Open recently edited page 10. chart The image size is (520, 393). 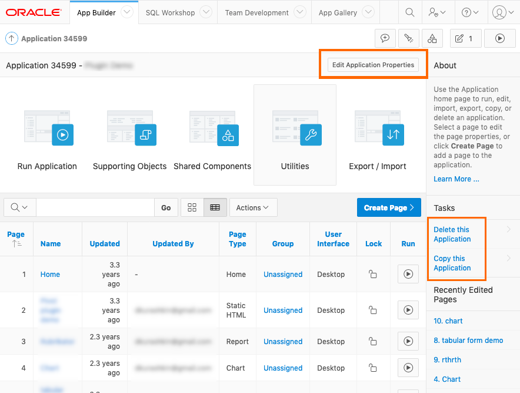pyautogui.click(x=448, y=321)
